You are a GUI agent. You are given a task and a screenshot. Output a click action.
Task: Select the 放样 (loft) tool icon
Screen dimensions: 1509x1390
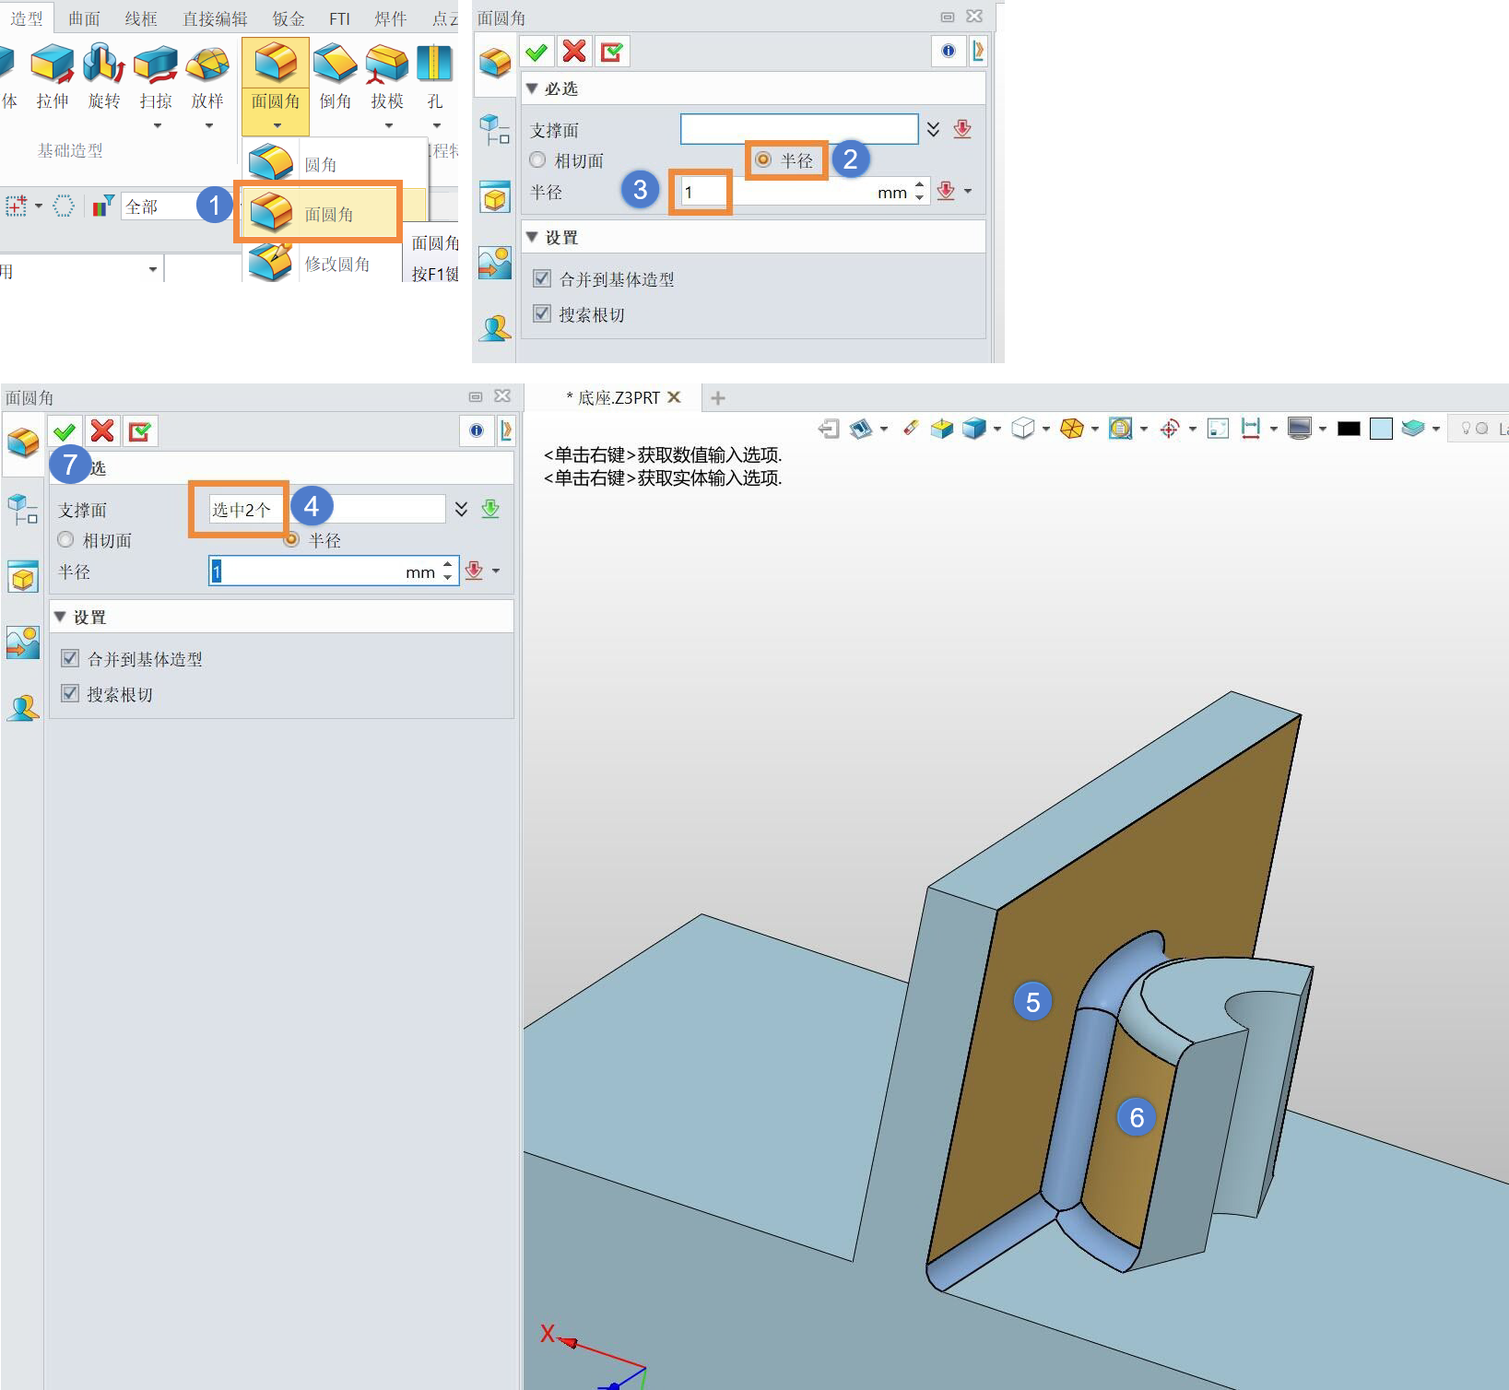pos(207,64)
